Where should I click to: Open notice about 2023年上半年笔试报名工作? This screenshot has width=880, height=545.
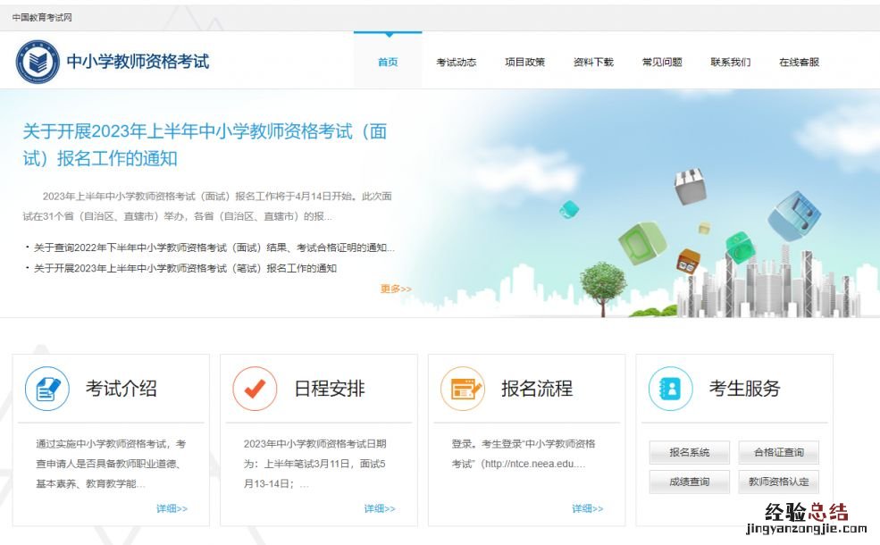tap(185, 268)
